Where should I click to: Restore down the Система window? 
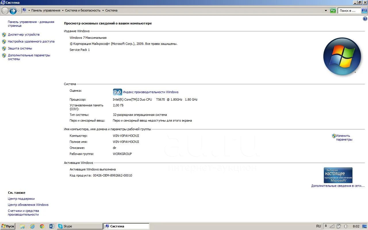(360, 2)
